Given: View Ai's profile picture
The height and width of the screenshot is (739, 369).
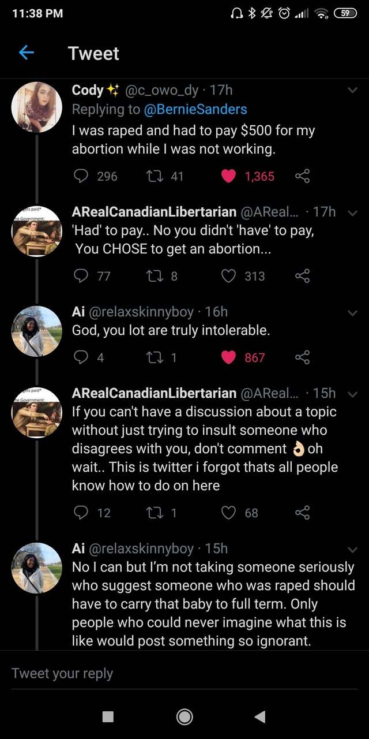Looking at the screenshot, I should (36, 329).
